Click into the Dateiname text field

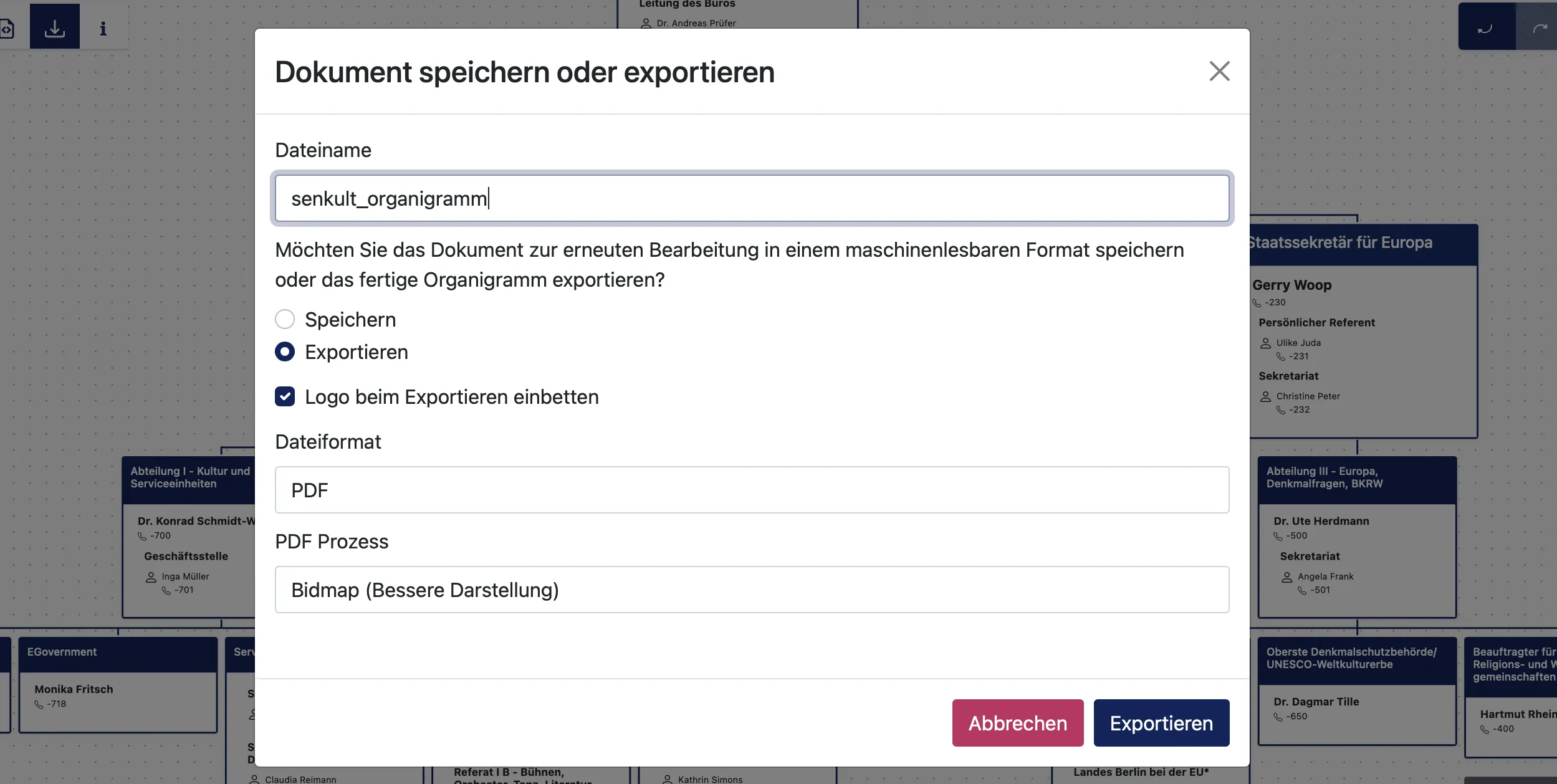click(x=752, y=198)
